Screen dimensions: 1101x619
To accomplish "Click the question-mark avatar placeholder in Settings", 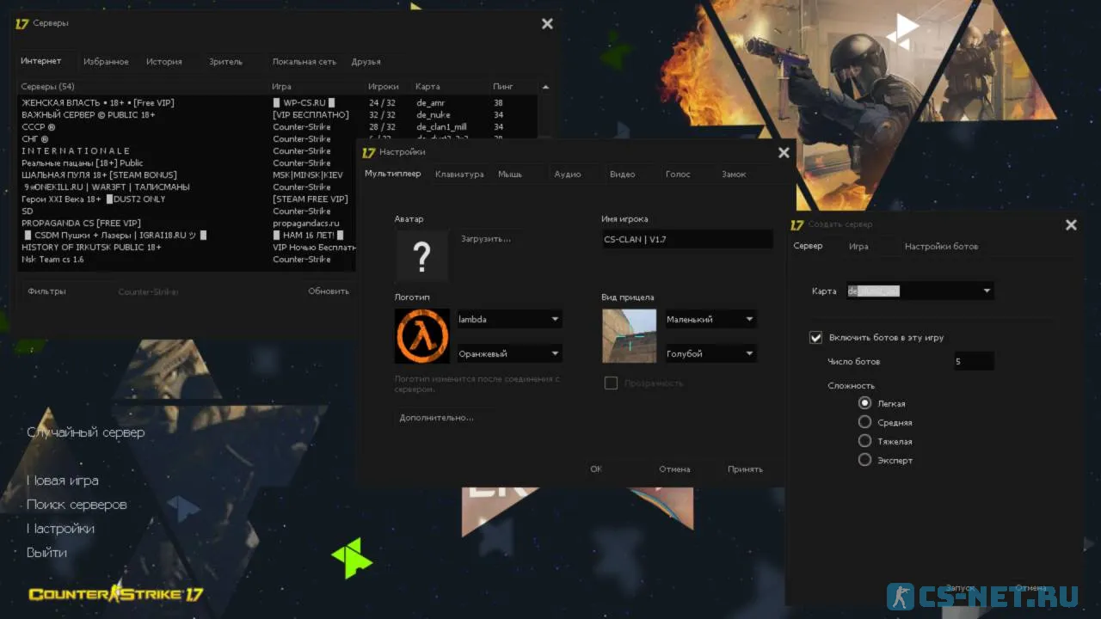I will point(421,256).
